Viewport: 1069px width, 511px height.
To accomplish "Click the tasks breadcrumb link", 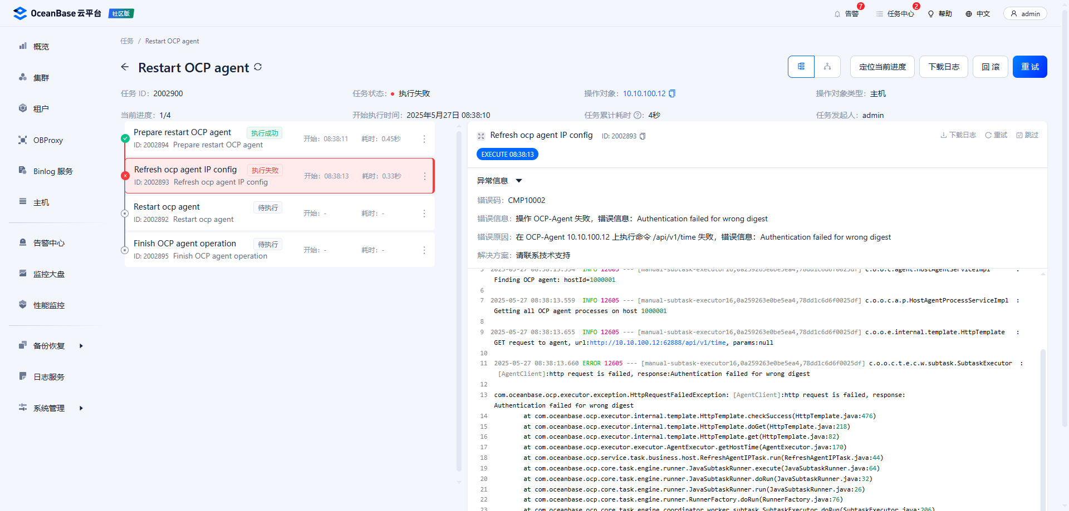I will 127,41.
